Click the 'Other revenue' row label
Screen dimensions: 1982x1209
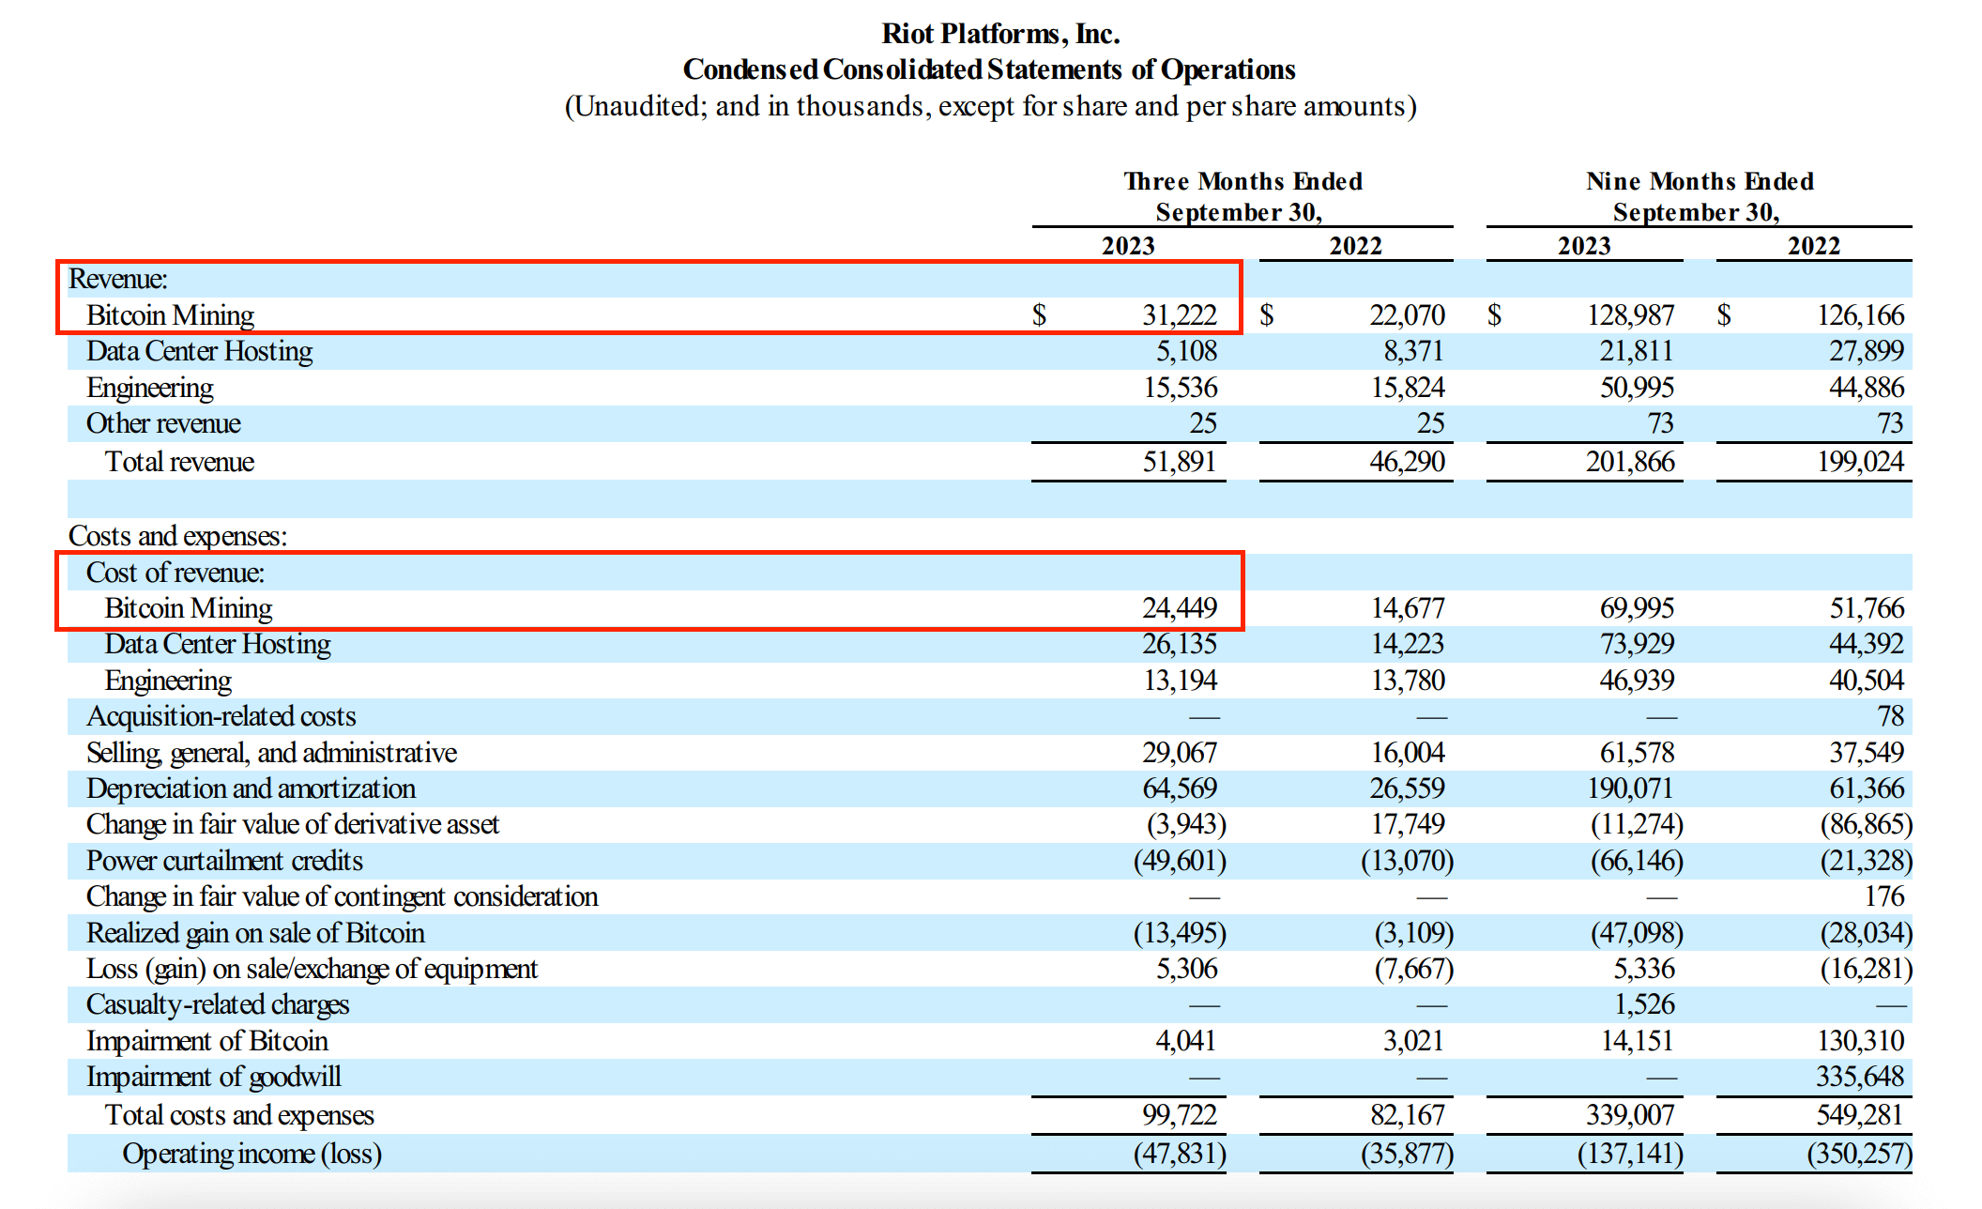pos(163,423)
